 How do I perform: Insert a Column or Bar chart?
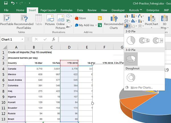coord(126,16)
